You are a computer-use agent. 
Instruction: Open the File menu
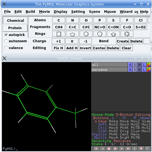pos(7,12)
